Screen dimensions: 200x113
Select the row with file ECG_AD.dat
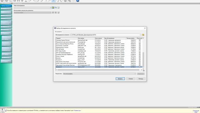click(x=99, y=53)
